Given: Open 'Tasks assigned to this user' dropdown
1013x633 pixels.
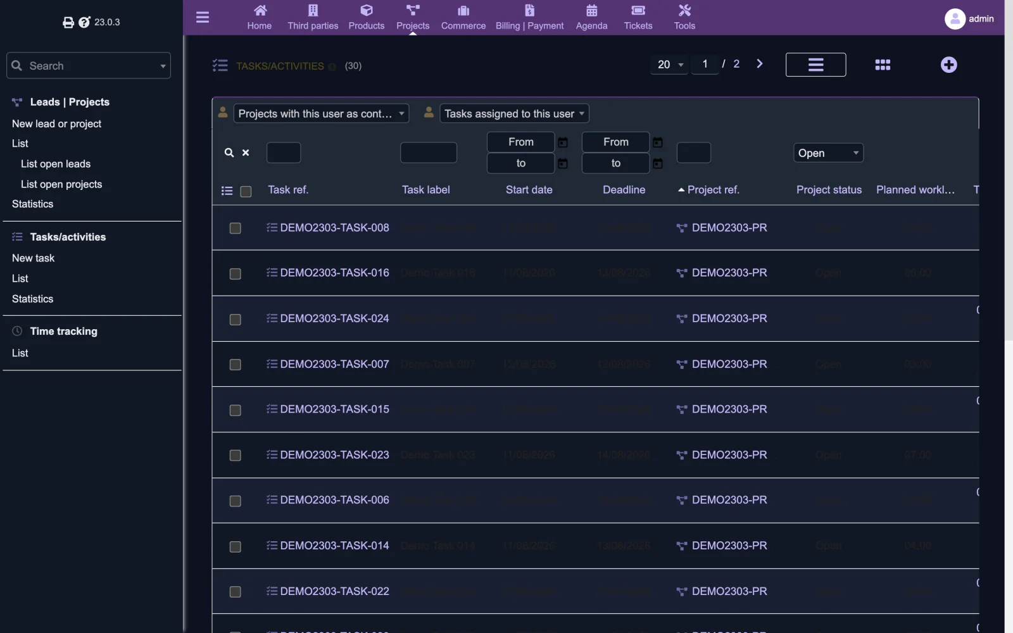Looking at the screenshot, I should click(514, 114).
